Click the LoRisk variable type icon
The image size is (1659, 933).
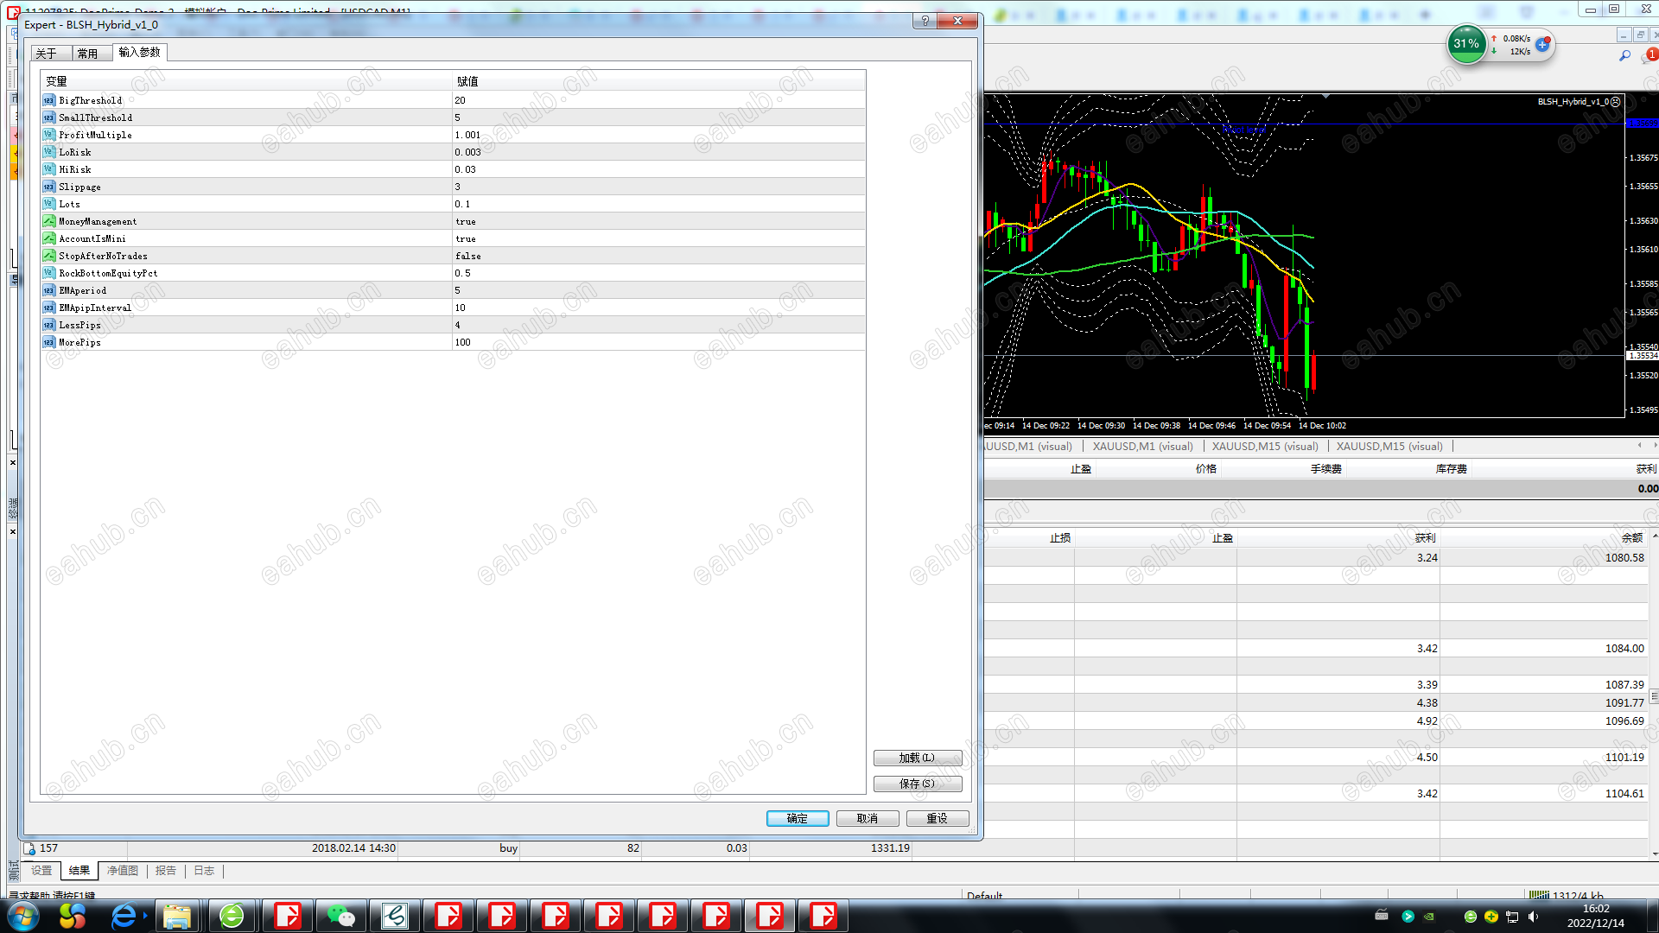(x=49, y=152)
